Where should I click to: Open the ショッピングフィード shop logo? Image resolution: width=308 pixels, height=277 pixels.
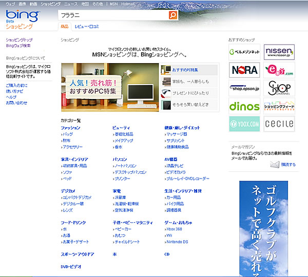point(279,106)
